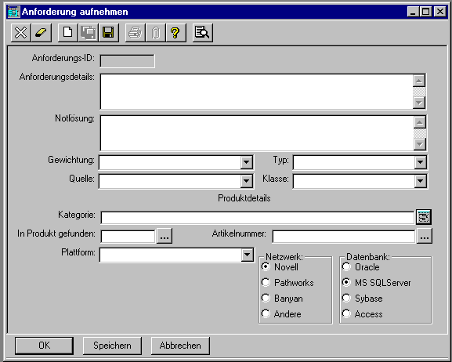Viewport: 452px width, 362px height.
Task: Open the Klasse dropdown arrow
Action: pyautogui.click(x=421, y=181)
